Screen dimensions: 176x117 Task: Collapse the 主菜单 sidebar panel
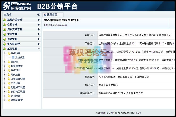point(38,14)
